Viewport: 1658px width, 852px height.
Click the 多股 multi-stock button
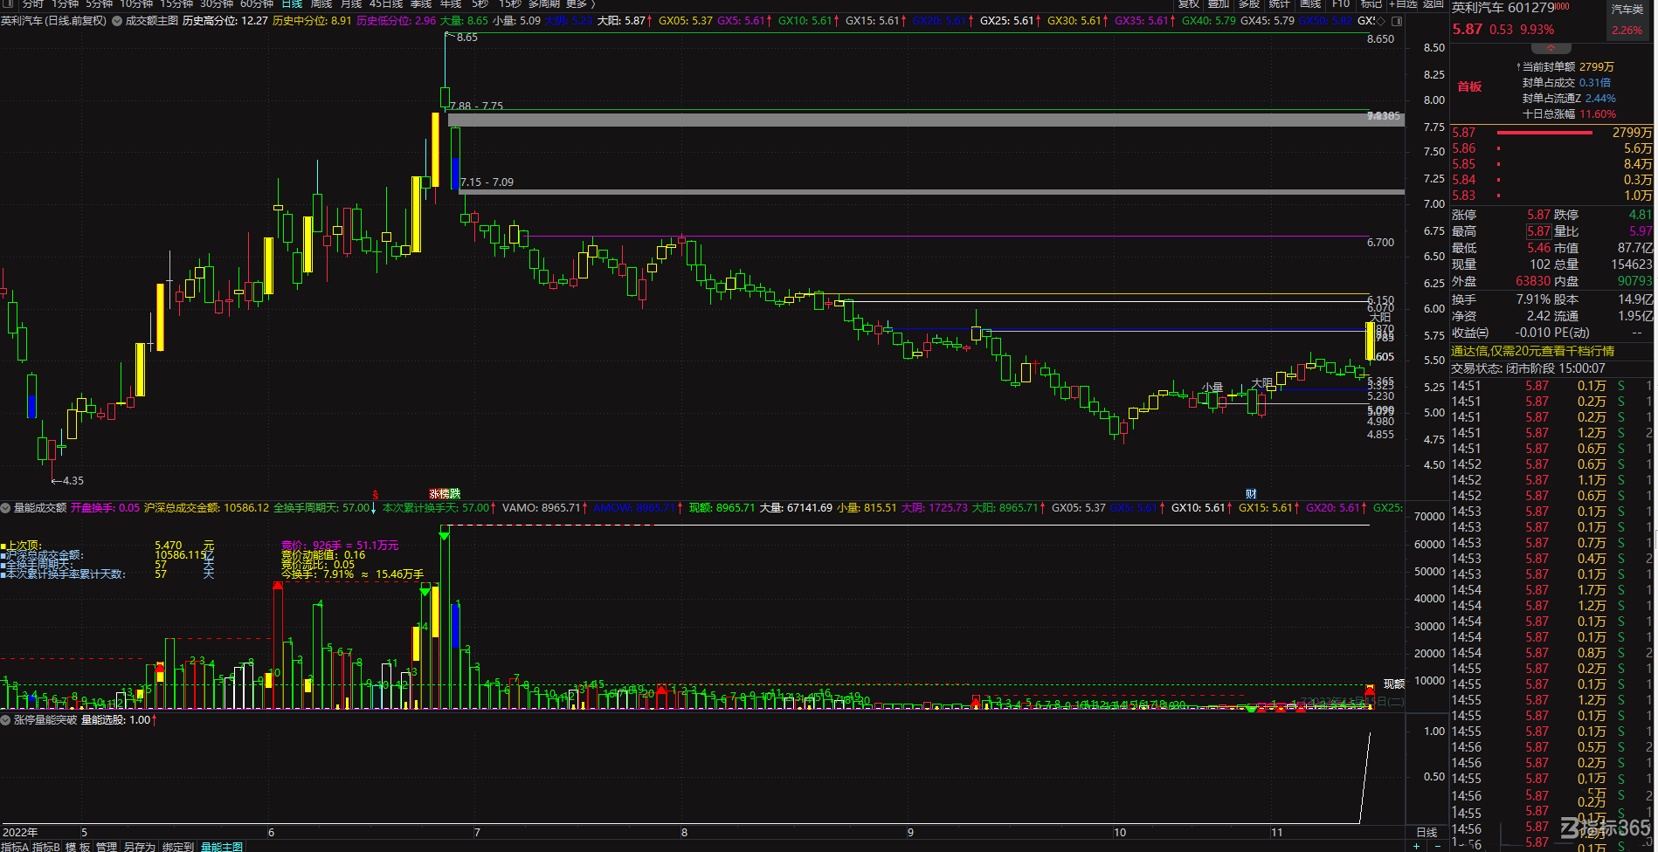point(1249,4)
